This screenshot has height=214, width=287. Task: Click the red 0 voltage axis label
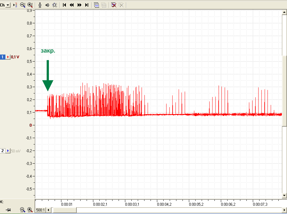point(31,125)
